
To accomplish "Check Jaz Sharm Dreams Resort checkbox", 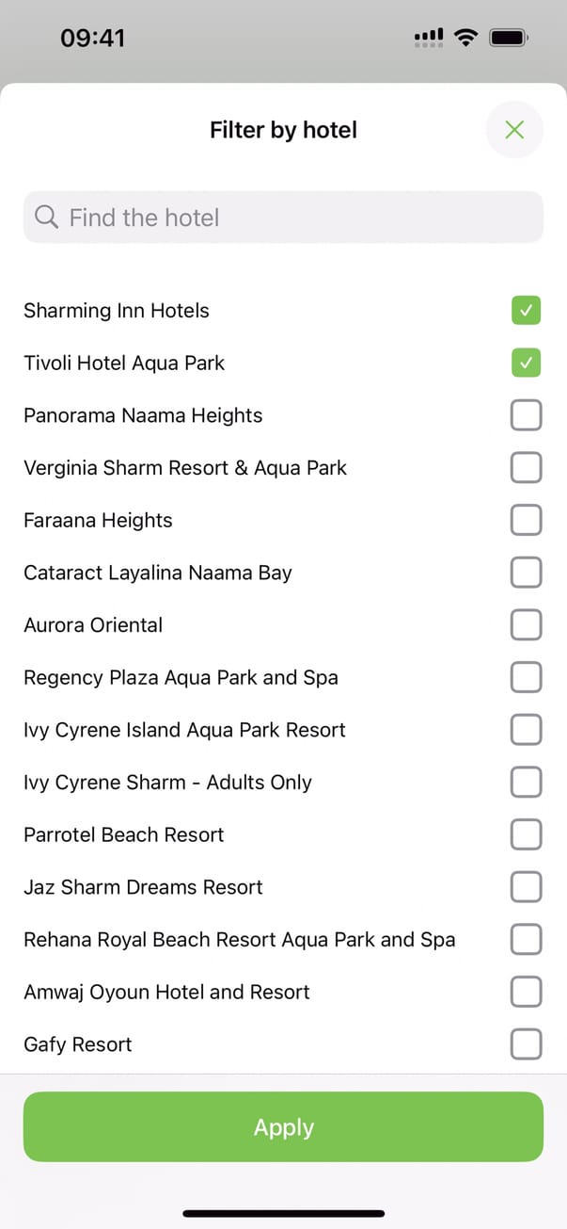I will [526, 887].
